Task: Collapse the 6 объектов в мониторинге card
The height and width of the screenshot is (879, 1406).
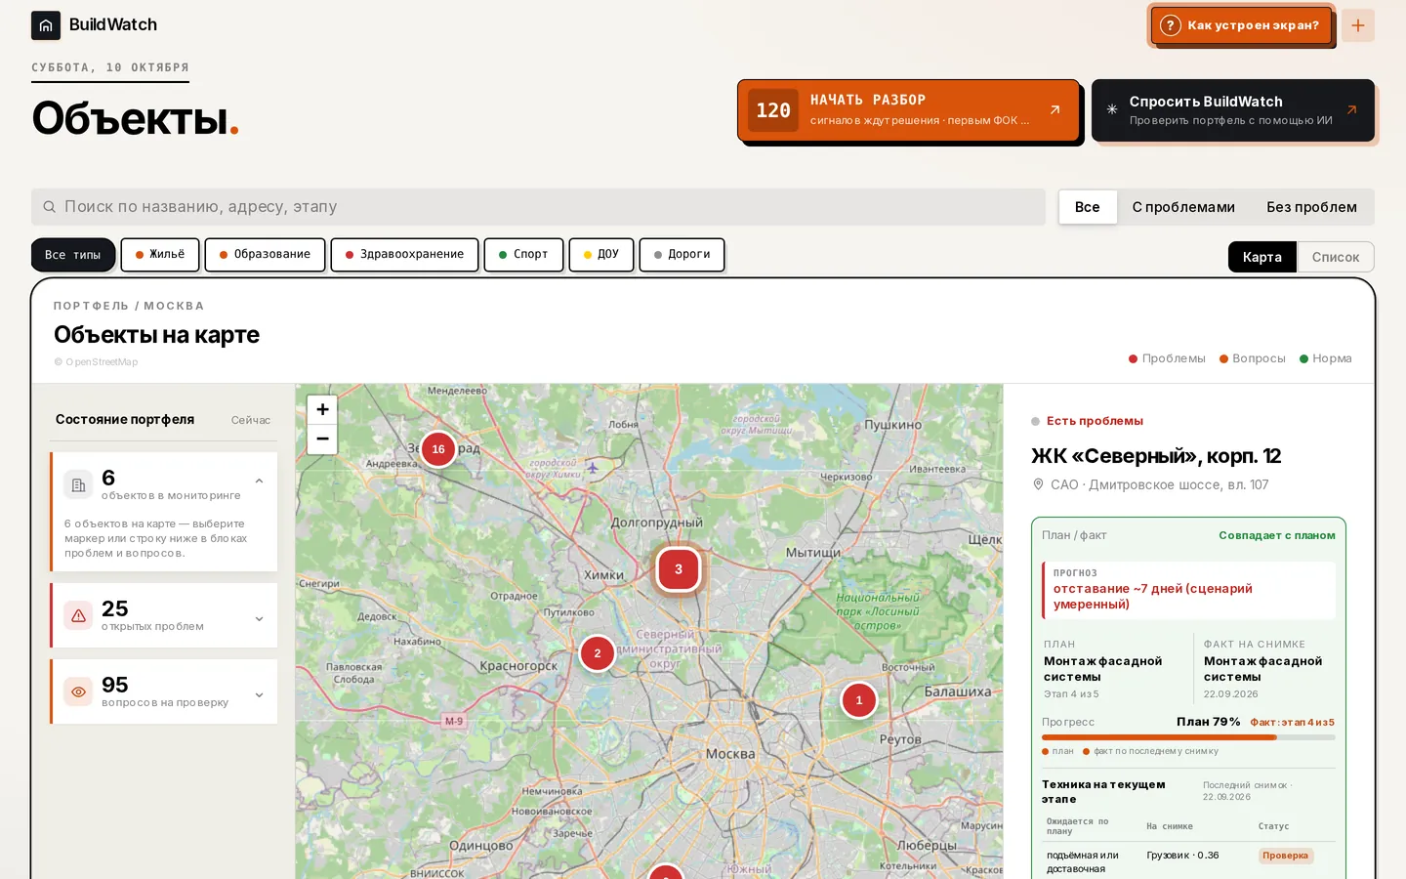Action: coord(259,481)
